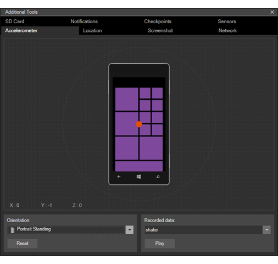
Task: Switch to the Sensors tab
Action: [x=227, y=21]
